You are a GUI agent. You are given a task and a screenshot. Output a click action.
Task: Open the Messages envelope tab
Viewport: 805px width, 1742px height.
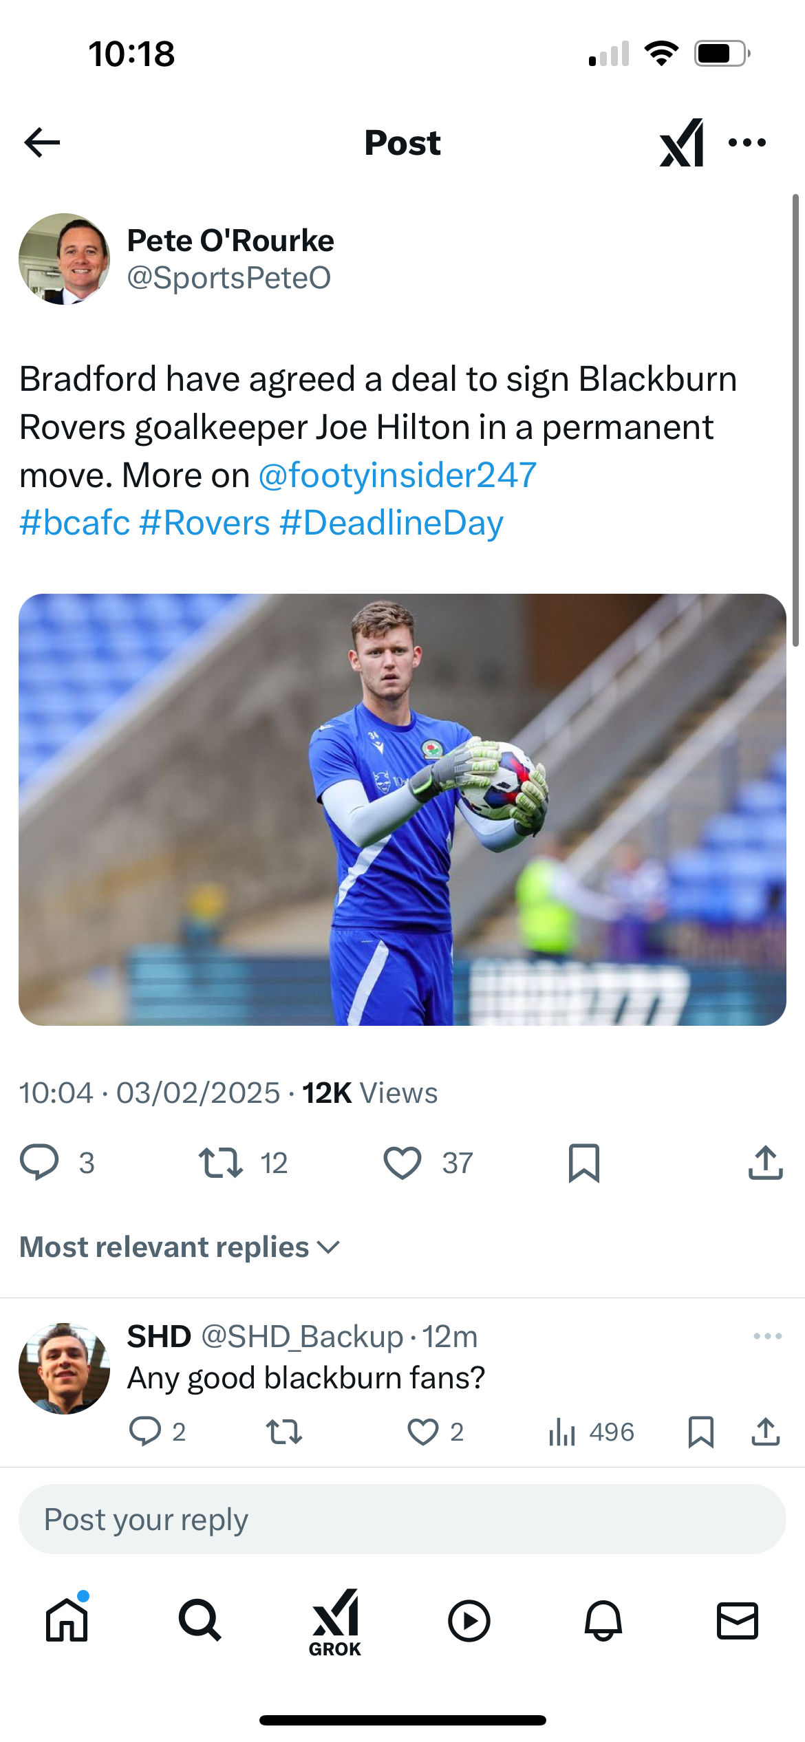pyautogui.click(x=738, y=1621)
